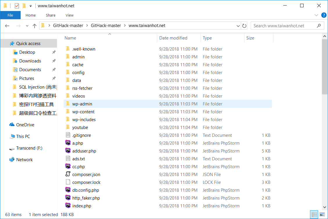
Task: Select This PC in navigation pane
Action: click(x=23, y=137)
